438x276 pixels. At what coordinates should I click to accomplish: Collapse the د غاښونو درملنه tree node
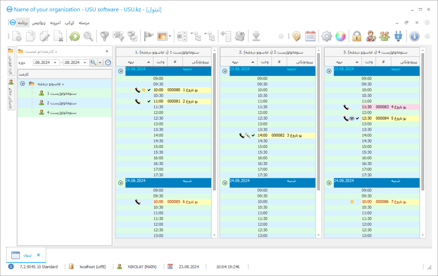(x=23, y=84)
